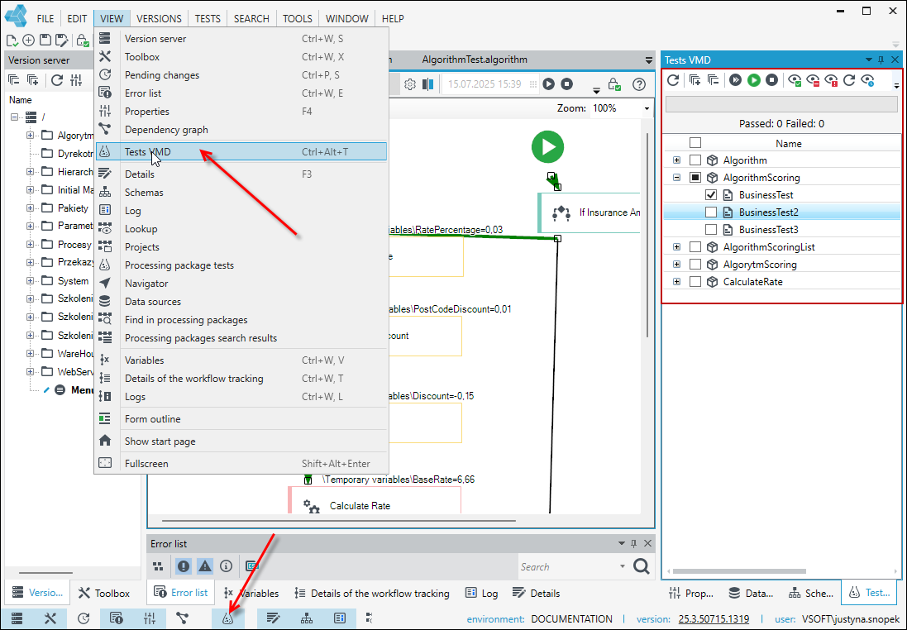Show failed tests with the red-minus eye

tap(814, 80)
